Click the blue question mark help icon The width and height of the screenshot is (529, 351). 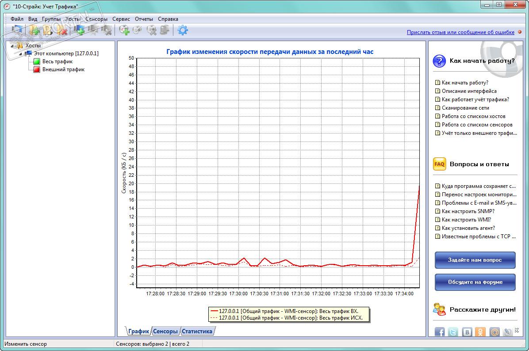(439, 61)
